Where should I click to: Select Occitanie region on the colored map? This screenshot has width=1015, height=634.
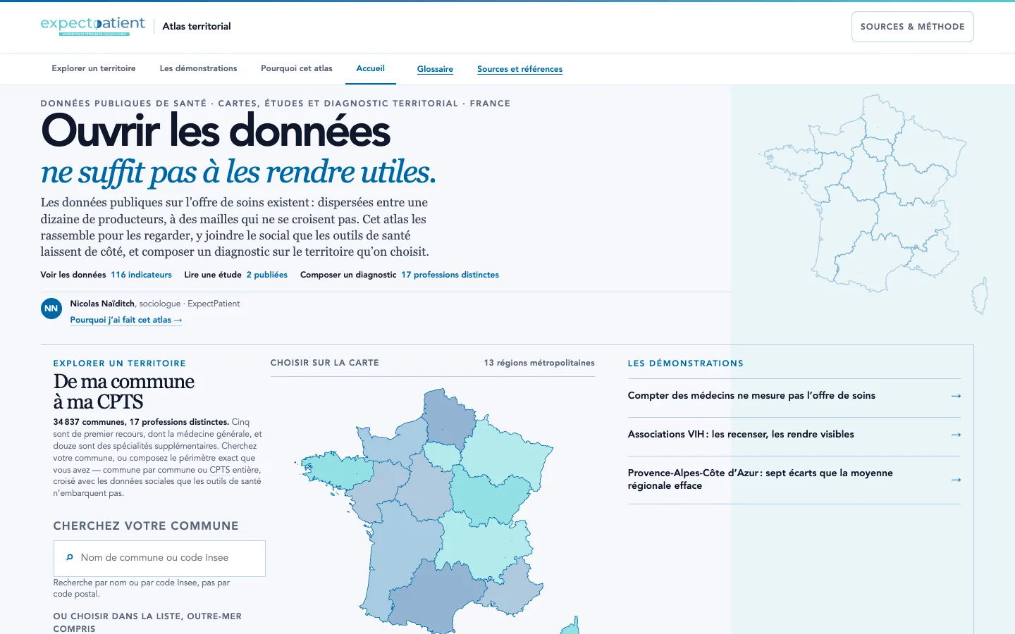pyautogui.click(x=437, y=595)
